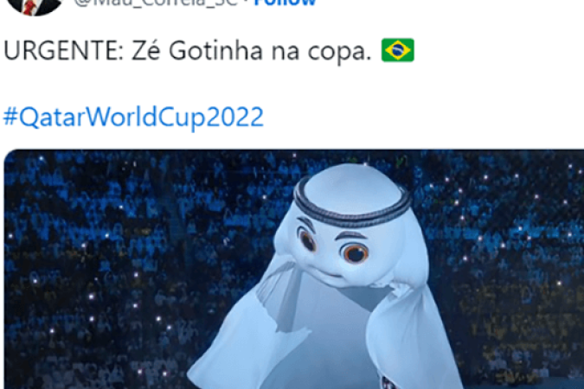Click the mascot's smaller eye near its edge

308,239
